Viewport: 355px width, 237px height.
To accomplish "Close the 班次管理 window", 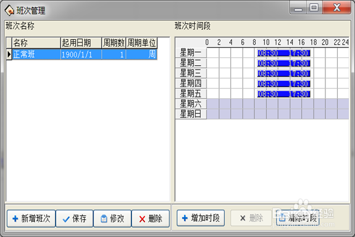I will point(337,8).
